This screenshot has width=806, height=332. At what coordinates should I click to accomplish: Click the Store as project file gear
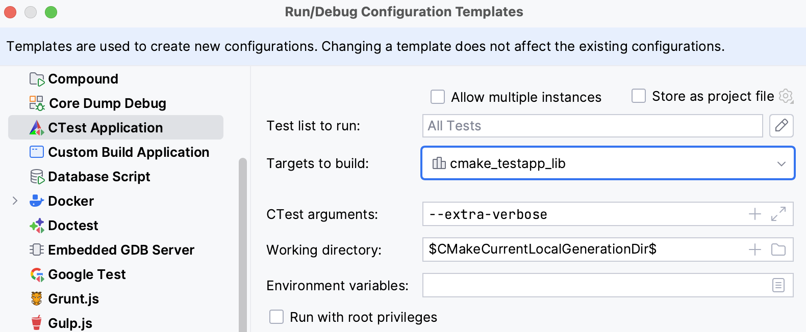tap(786, 96)
